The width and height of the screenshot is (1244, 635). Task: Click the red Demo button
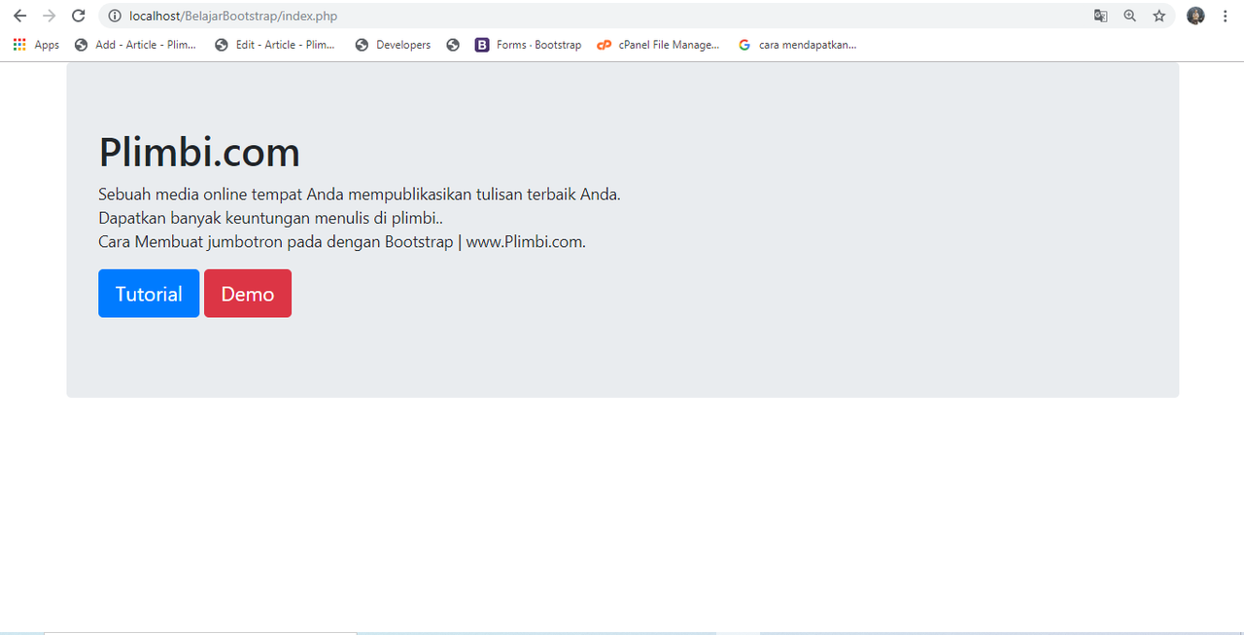pyautogui.click(x=248, y=294)
